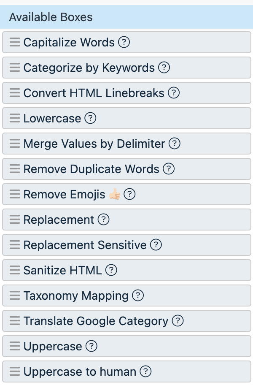253x385 pixels.
Task: Click the Remove Duplicate Words box
Action: (x=92, y=169)
